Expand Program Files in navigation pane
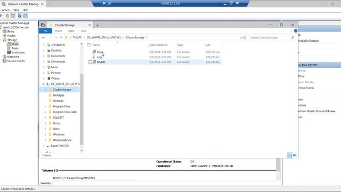This screenshot has height=192, width=341. [45, 107]
